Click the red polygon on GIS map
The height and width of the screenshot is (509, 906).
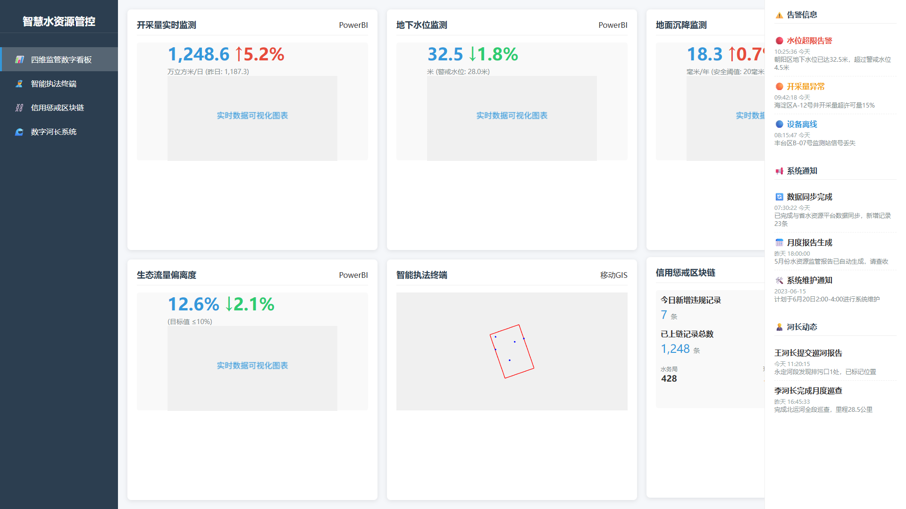512,351
